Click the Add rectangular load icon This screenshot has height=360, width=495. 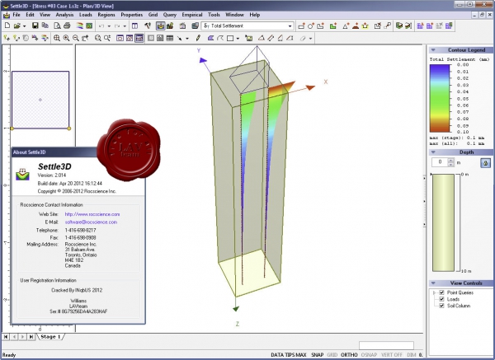click(301, 26)
